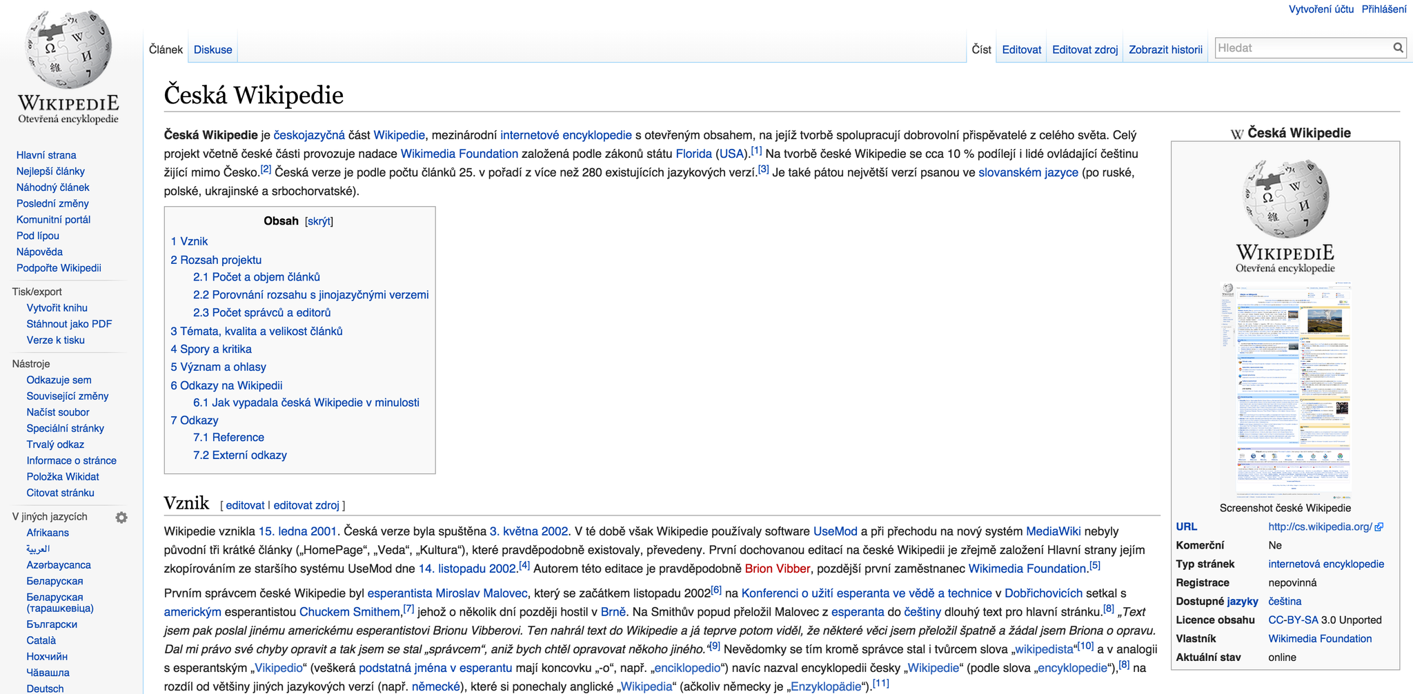Click Stáhnout jako PDF

pyautogui.click(x=69, y=324)
